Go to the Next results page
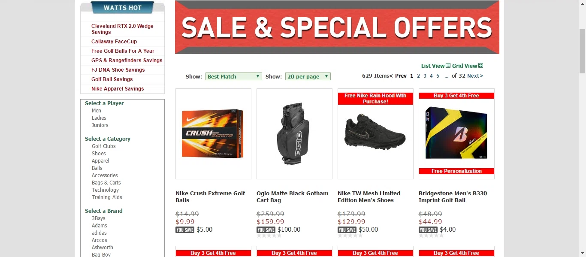The height and width of the screenshot is (257, 586). 475,76
